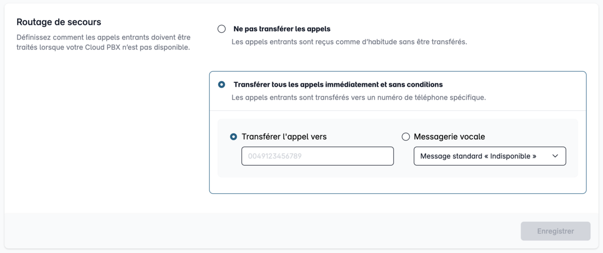
Task: Click the "Définissez comment les appels entrants" paragraph
Action: [x=104, y=43]
